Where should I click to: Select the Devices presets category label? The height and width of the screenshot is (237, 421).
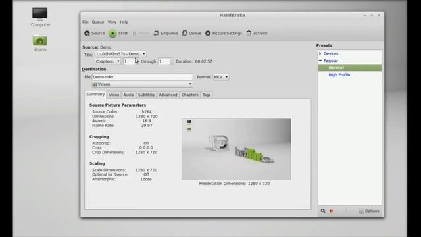(x=331, y=53)
